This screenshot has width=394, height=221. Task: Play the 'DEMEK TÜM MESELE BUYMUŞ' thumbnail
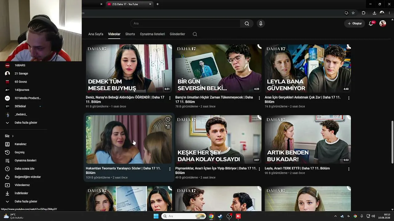(129, 68)
